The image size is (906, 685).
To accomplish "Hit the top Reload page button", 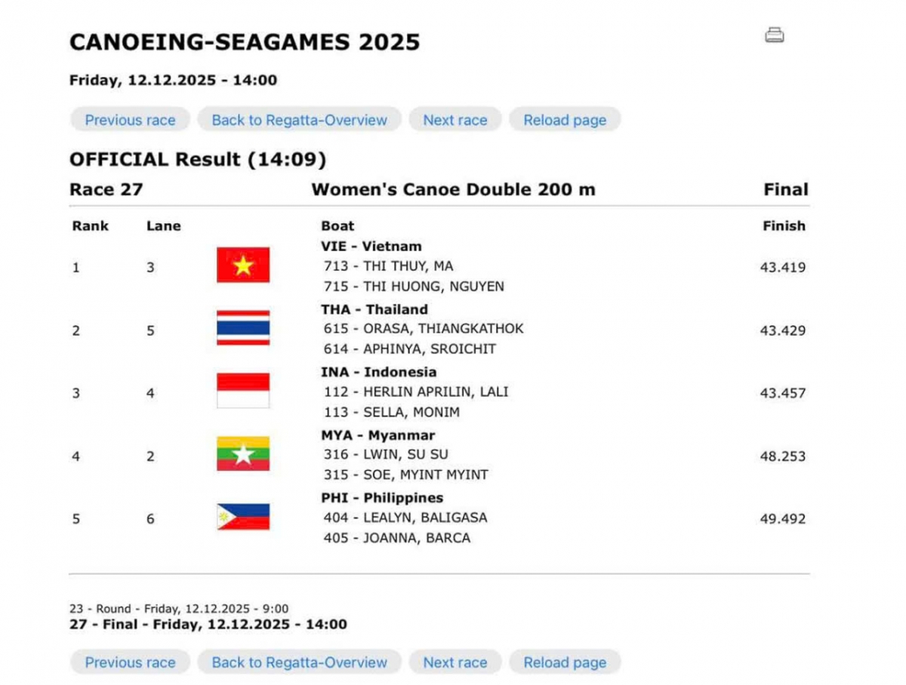I will [x=564, y=120].
